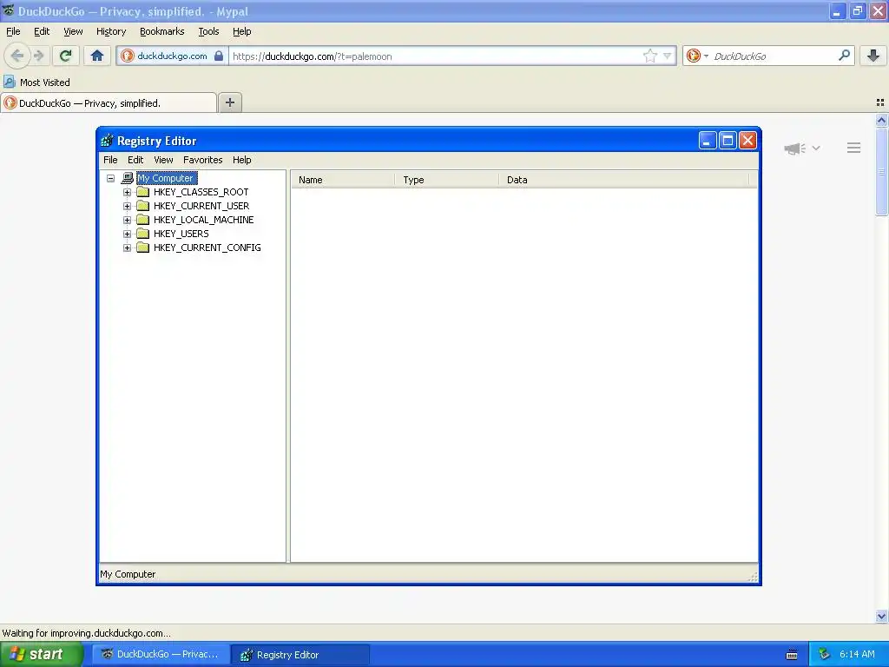This screenshot has width=889, height=667.
Task: Open the browser File menu
Action: (x=13, y=31)
